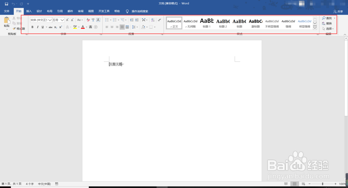This screenshot has width=348, height=188.
Task: Click the Grow Font (larger A) icon
Action: [x=68, y=20]
